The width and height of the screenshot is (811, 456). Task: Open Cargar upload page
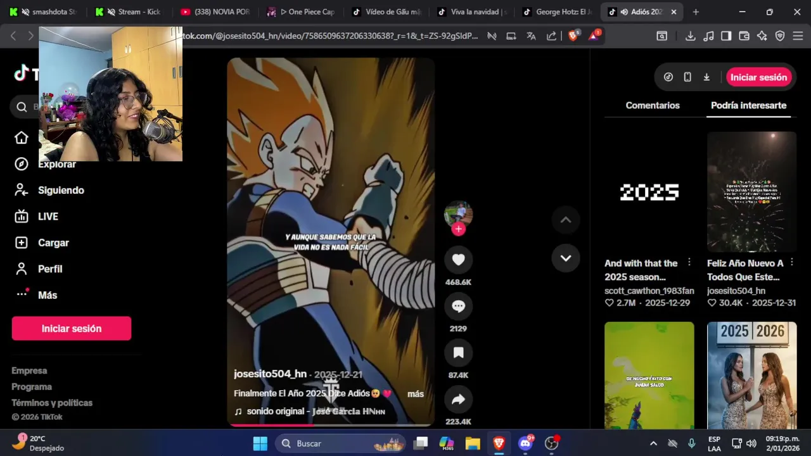(x=42, y=243)
